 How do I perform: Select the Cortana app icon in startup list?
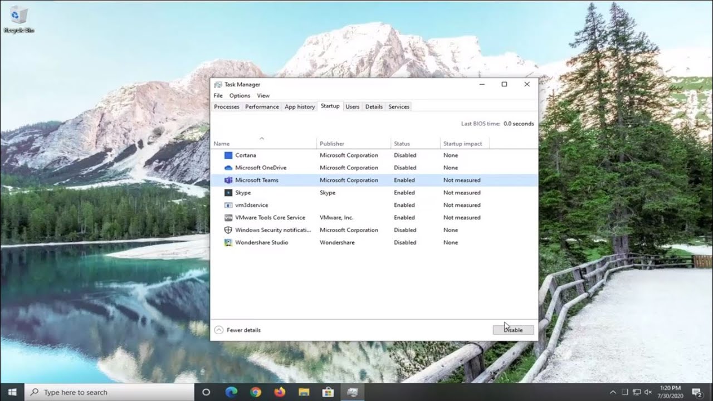tap(228, 155)
